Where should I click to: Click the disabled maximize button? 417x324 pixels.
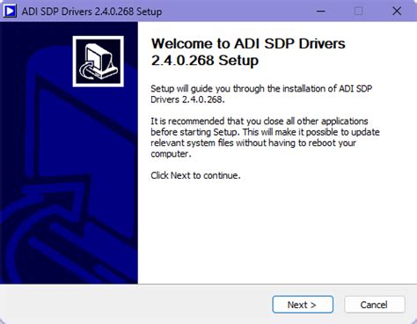(x=358, y=11)
